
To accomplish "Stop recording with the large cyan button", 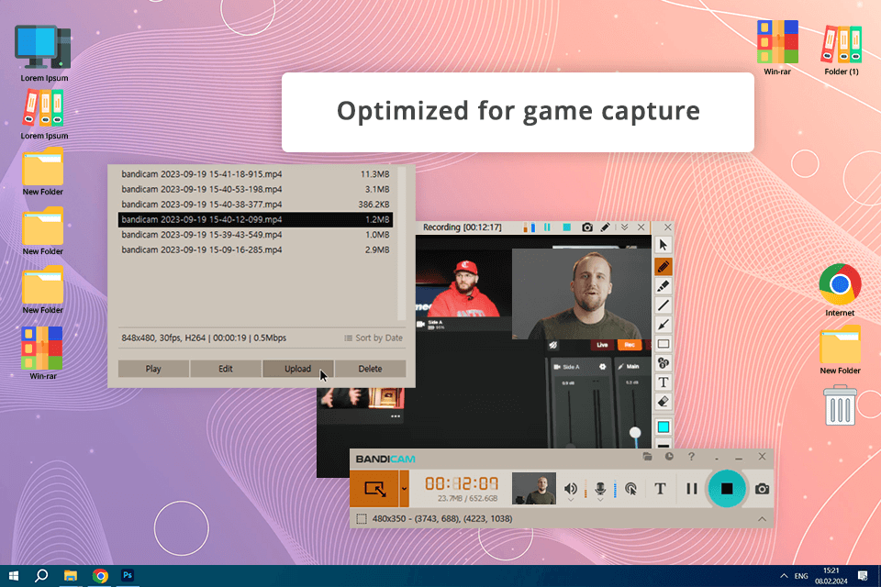I will 727,489.
